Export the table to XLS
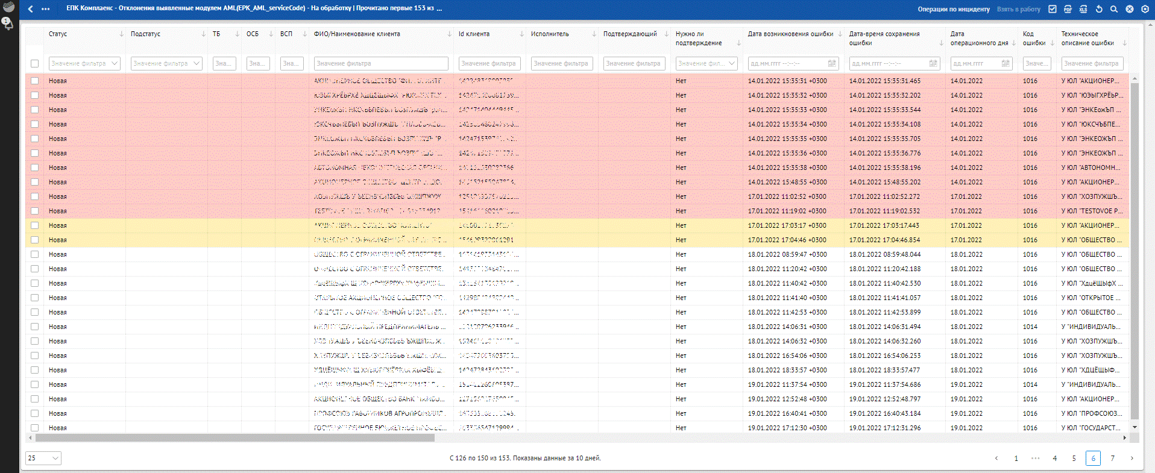Viewport: 1155px width, 473px height. point(1083,9)
